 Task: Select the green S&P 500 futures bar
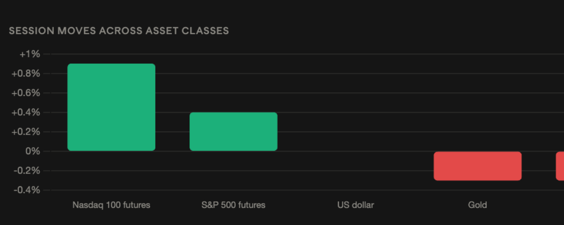coord(234,132)
